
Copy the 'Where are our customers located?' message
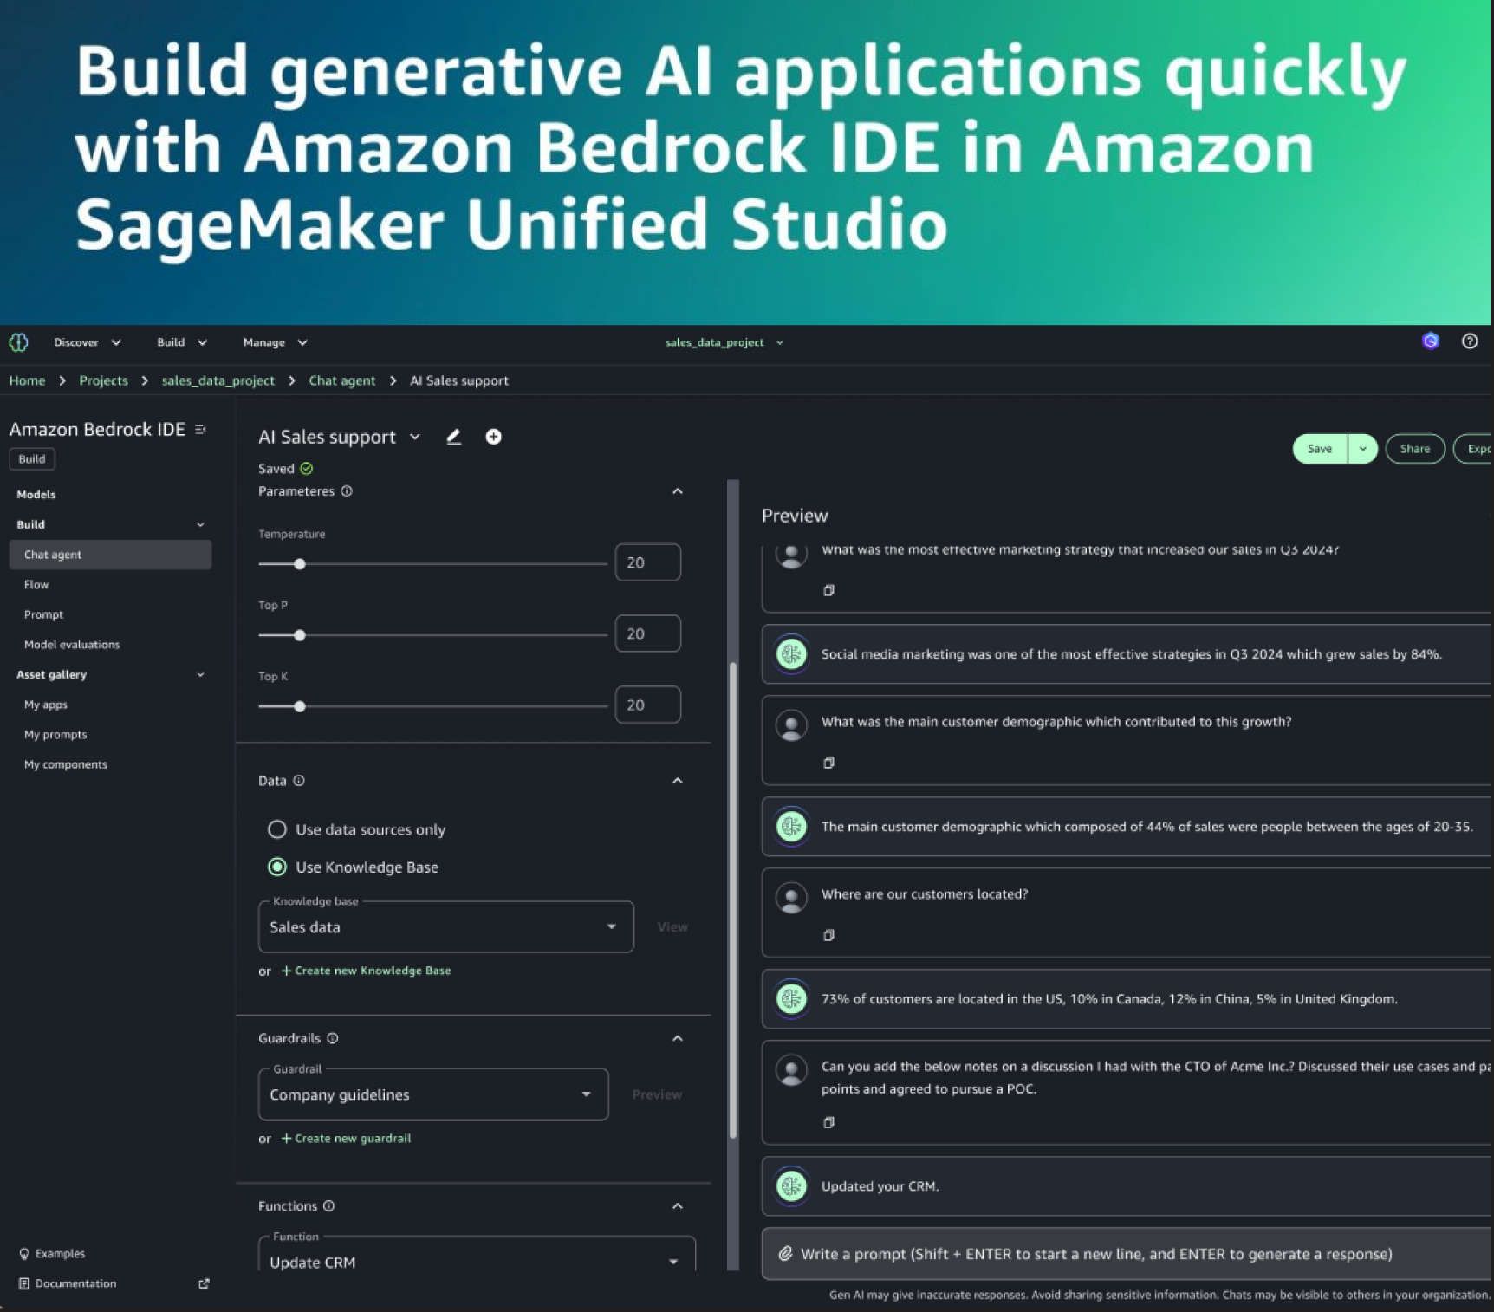click(828, 935)
